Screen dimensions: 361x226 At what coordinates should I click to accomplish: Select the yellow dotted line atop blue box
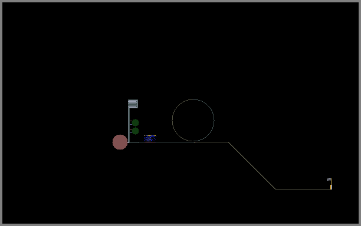click(x=150, y=136)
